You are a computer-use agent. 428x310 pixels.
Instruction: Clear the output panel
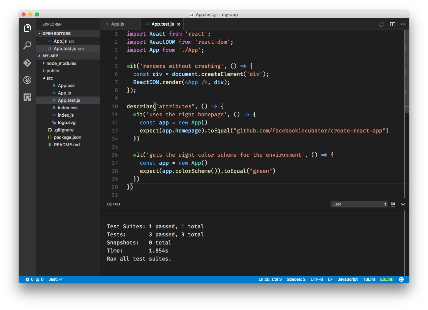point(393,204)
